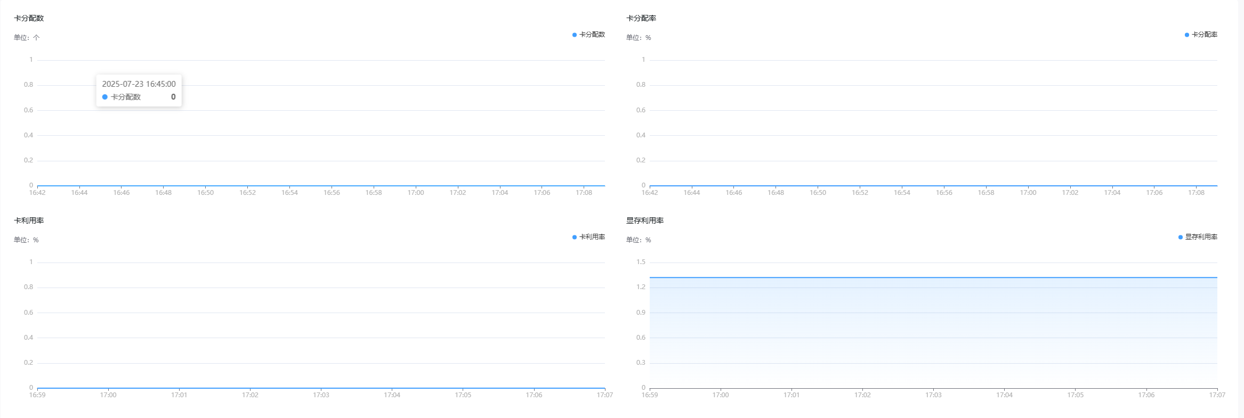
Task: Click the 17:00 tick on the 卡分配率 chart
Action: tap(1028, 193)
